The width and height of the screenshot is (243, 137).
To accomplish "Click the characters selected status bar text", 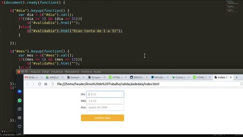I will (x=13, y=135).
